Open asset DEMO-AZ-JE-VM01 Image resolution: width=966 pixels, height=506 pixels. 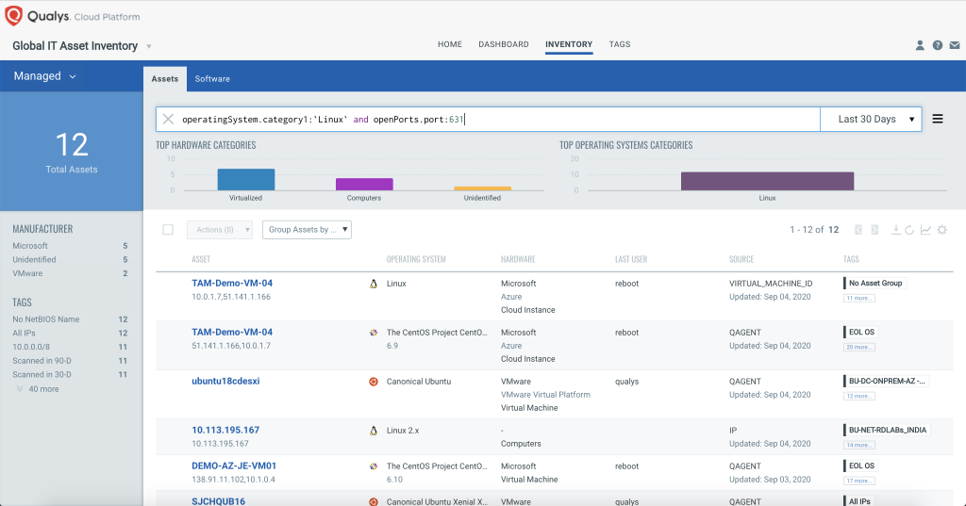(x=234, y=465)
